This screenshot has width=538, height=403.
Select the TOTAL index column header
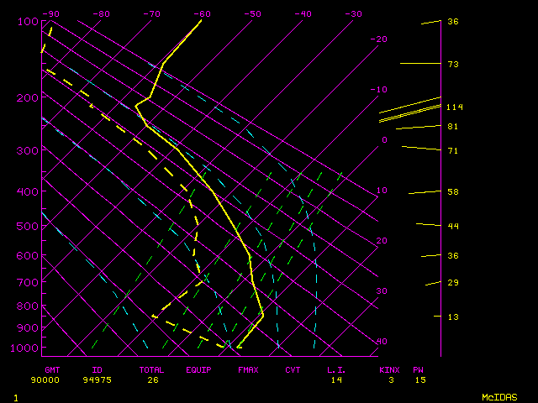click(x=151, y=369)
